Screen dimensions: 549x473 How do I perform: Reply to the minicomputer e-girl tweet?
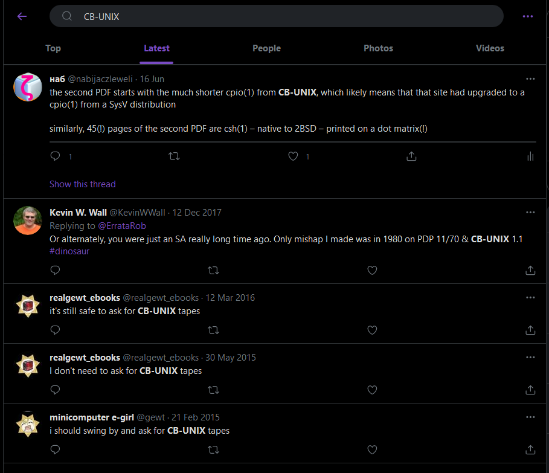coord(56,449)
